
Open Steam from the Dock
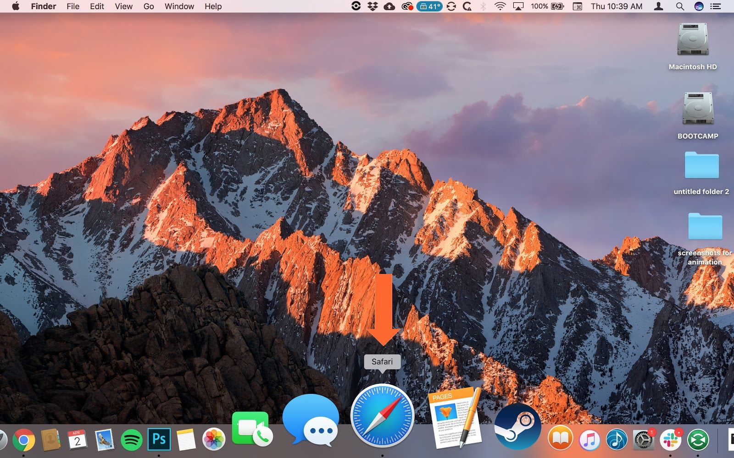(517, 426)
